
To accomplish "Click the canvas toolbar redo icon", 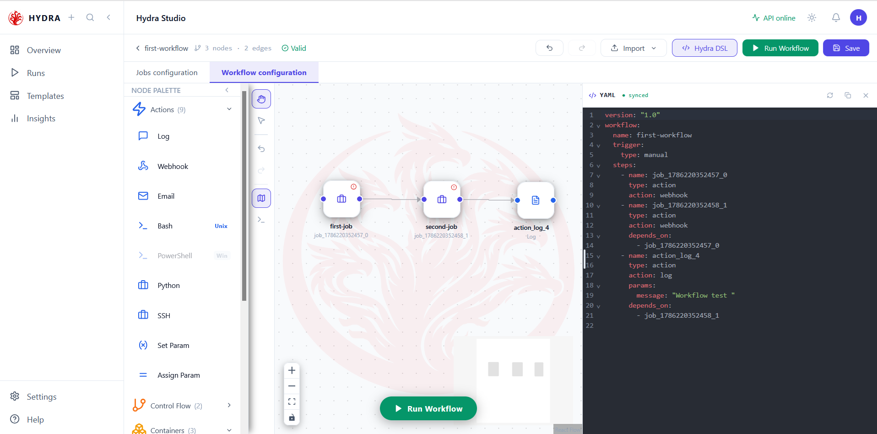I will 261,170.
